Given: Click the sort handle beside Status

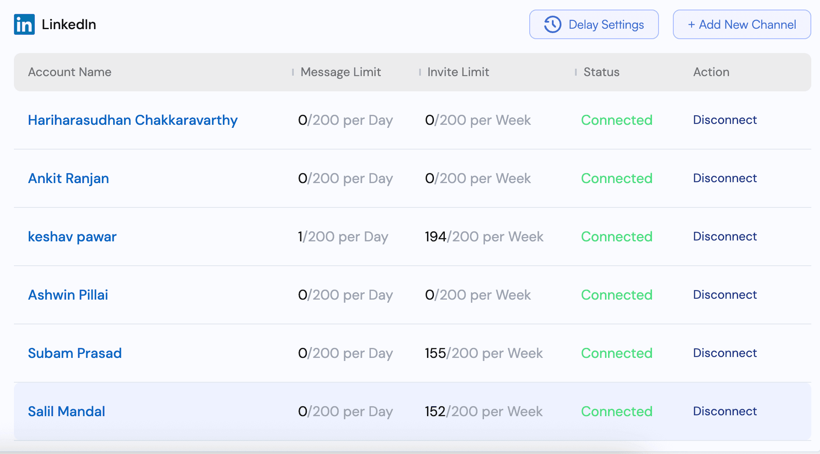Looking at the screenshot, I should tap(575, 72).
